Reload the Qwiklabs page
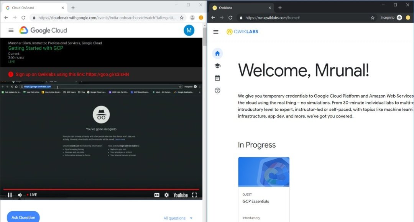Image resolution: width=414 pixels, height=222 pixels. pos(230,18)
